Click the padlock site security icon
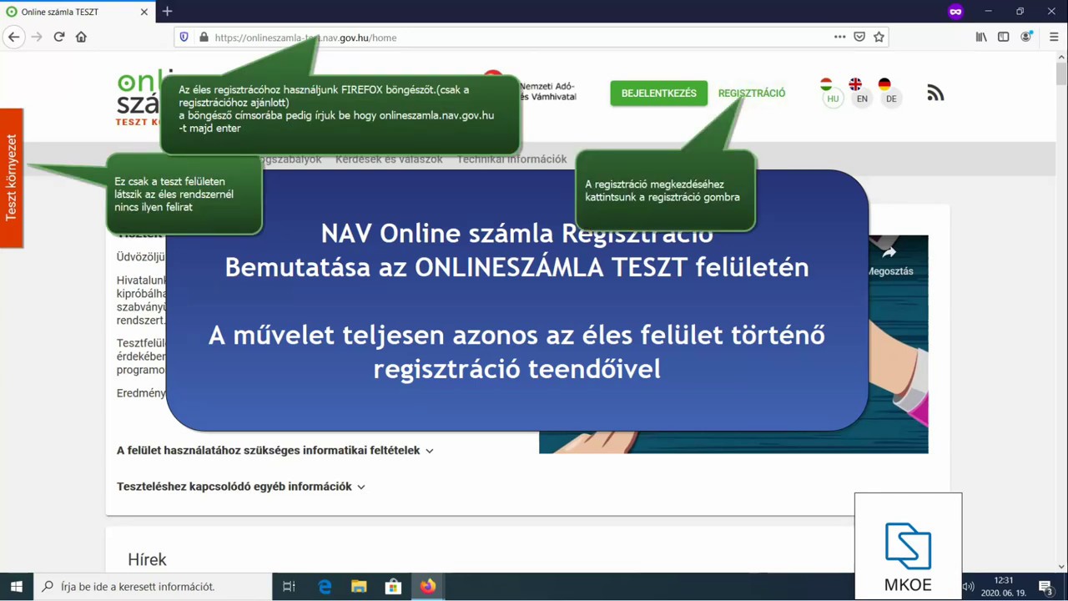Screen dimensions: 1068x601 point(203,38)
